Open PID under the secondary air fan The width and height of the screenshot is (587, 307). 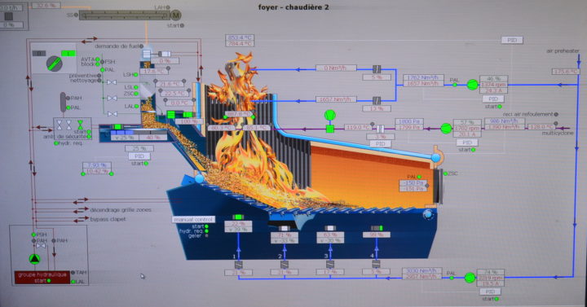[x=493, y=99]
